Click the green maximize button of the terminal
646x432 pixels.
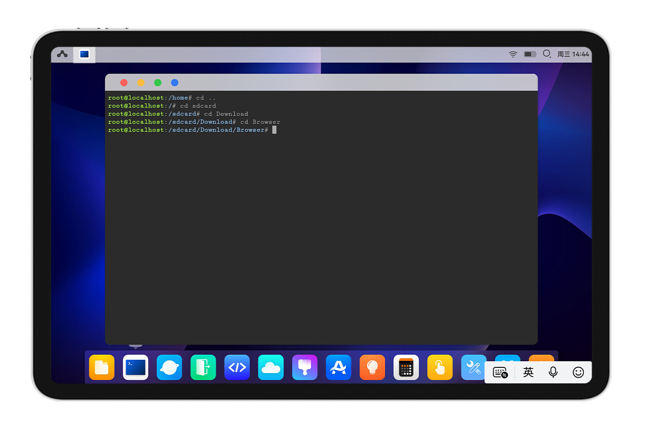(158, 83)
